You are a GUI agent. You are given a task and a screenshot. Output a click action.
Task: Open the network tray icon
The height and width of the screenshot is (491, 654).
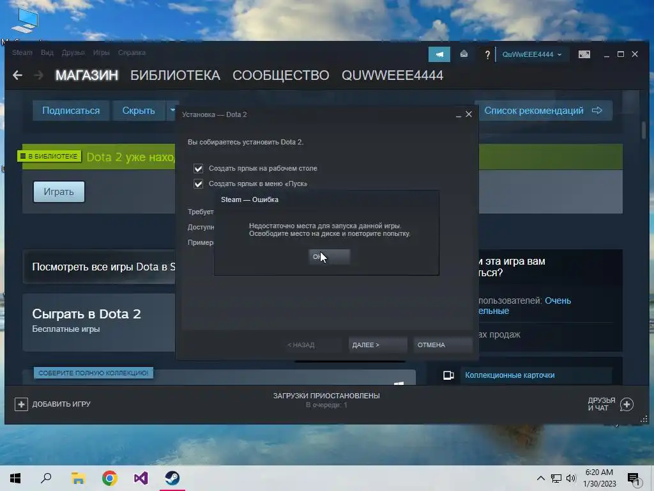(x=556, y=478)
